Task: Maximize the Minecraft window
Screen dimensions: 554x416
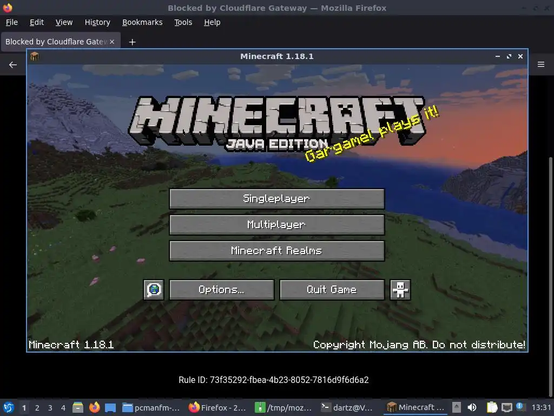Action: pos(509,56)
